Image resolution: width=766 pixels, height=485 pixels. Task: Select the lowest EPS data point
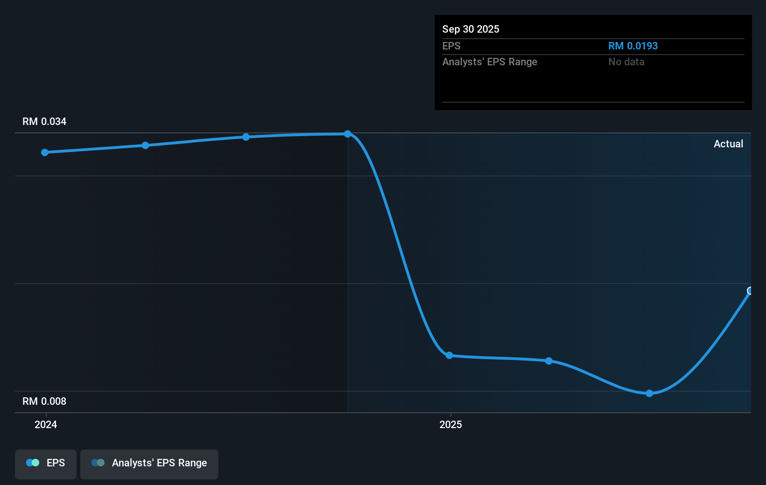click(649, 394)
